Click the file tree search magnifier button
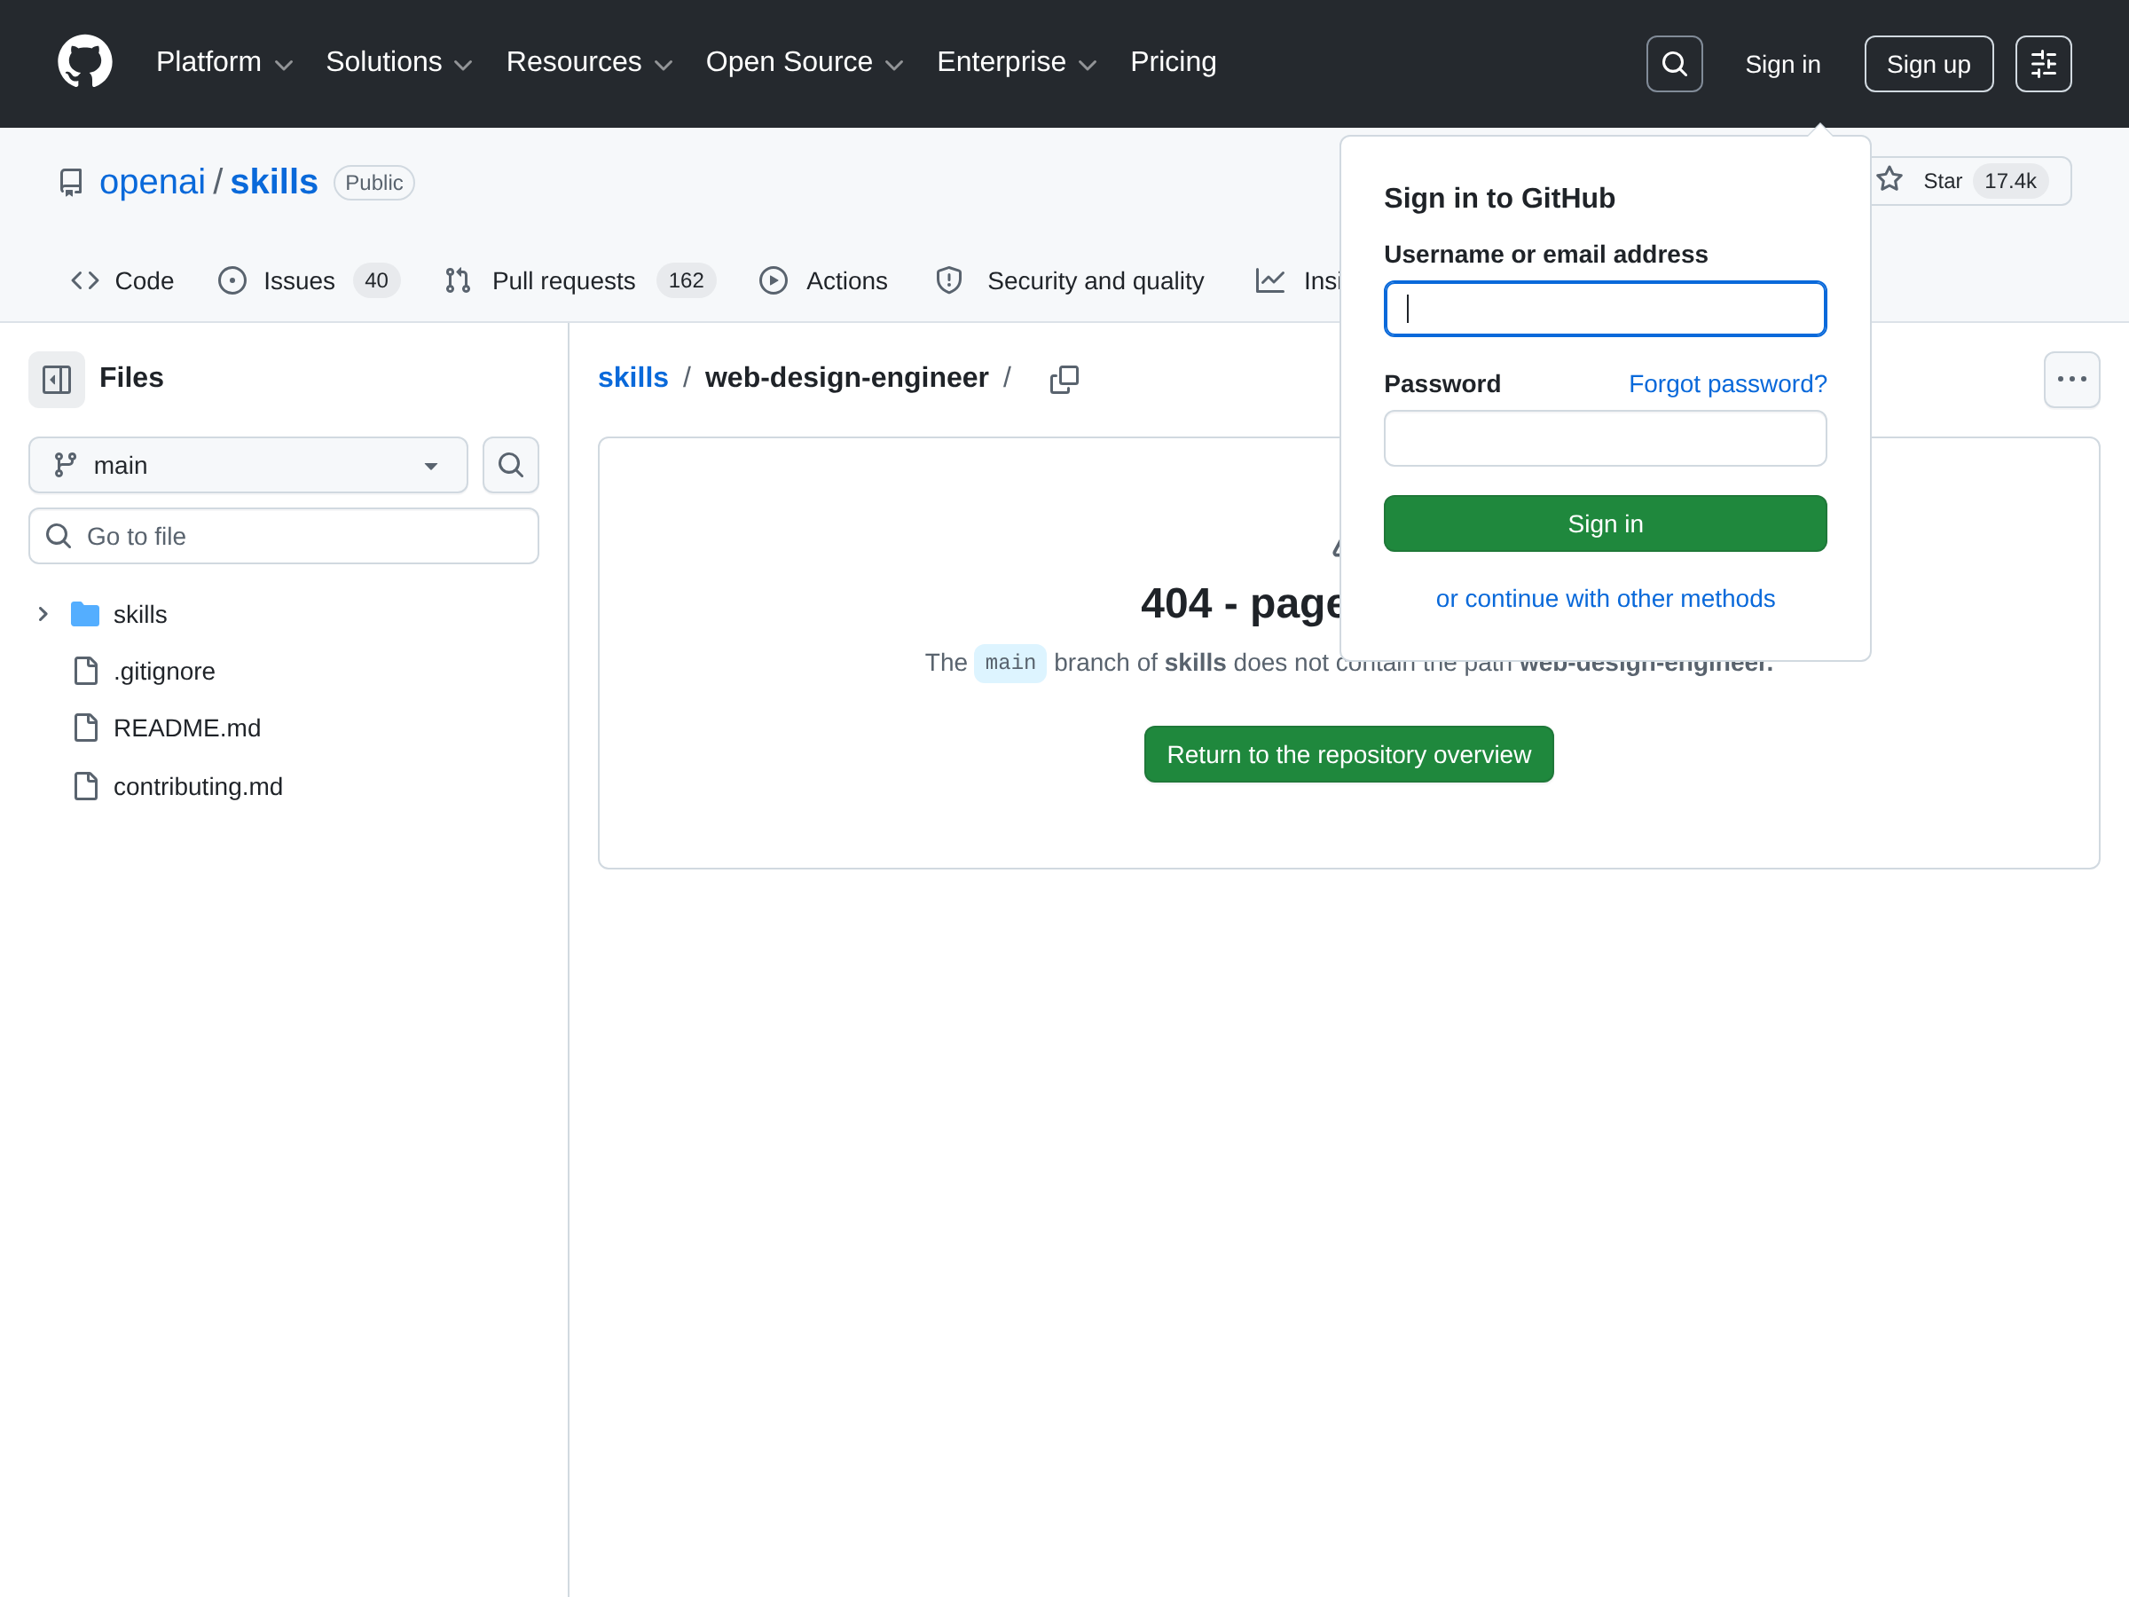Viewport: 2129px width, 1597px height. click(x=510, y=465)
